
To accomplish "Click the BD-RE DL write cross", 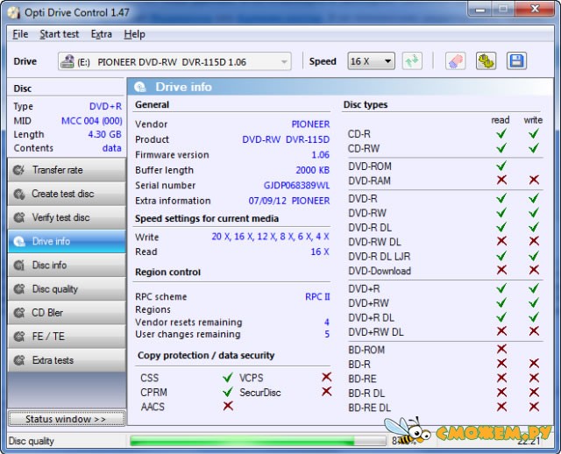I will coord(534,407).
